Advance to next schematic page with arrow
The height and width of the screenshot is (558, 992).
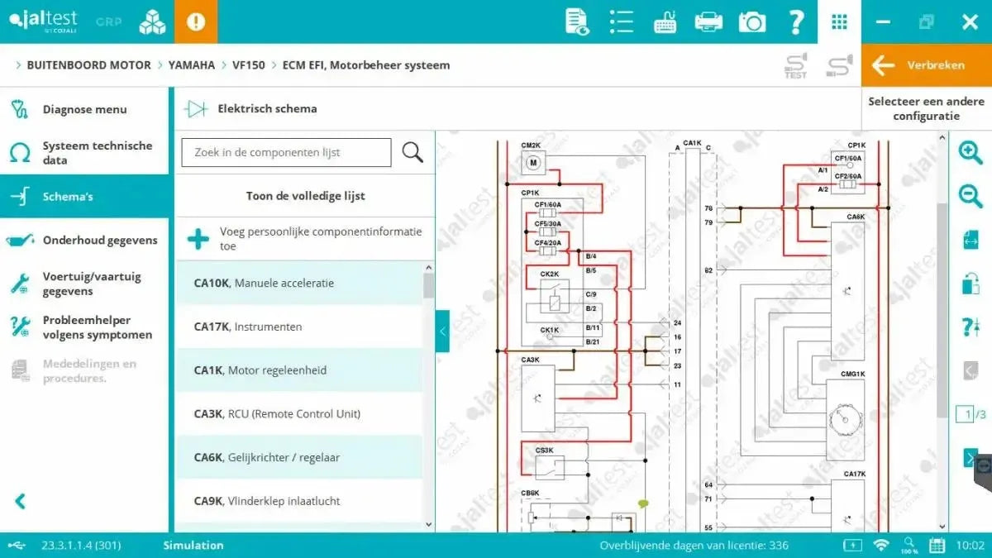[970, 456]
